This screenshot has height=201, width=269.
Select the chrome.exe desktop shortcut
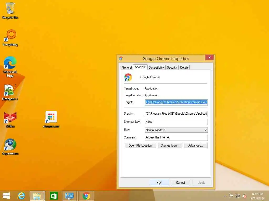coord(51,119)
